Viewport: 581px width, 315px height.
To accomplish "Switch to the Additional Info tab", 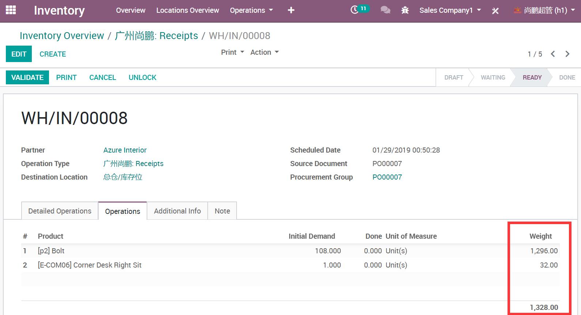I will [177, 211].
